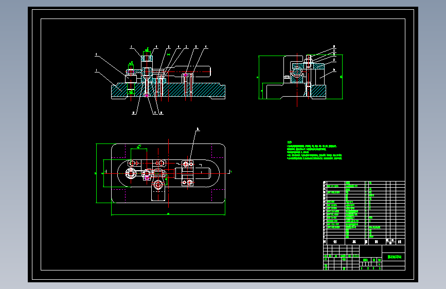Select the right height dimension of the side view
This screenshot has width=446, height=289.
click(342, 77)
